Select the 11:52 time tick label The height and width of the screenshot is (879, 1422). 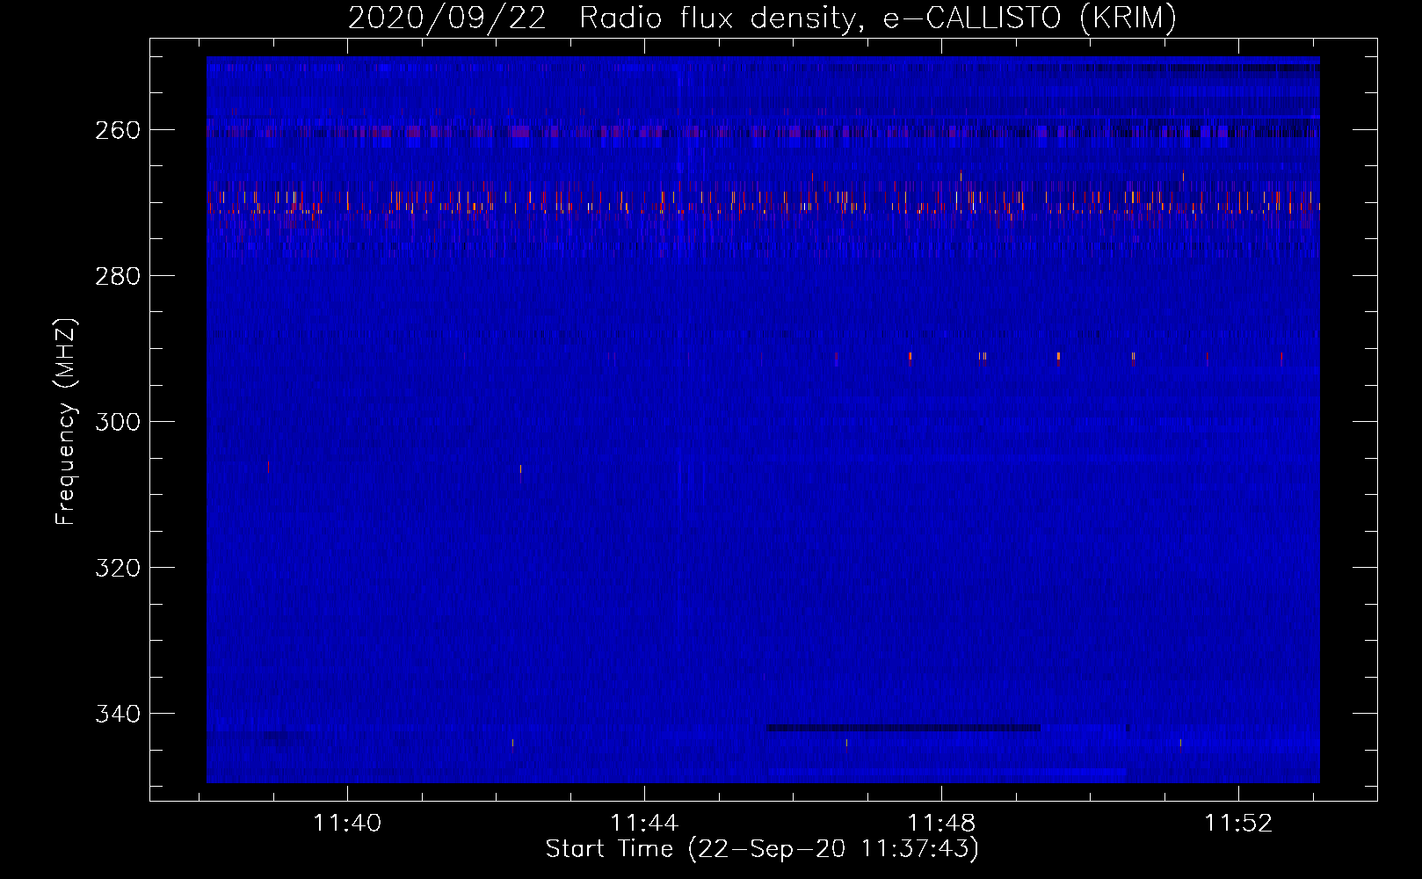(1238, 823)
